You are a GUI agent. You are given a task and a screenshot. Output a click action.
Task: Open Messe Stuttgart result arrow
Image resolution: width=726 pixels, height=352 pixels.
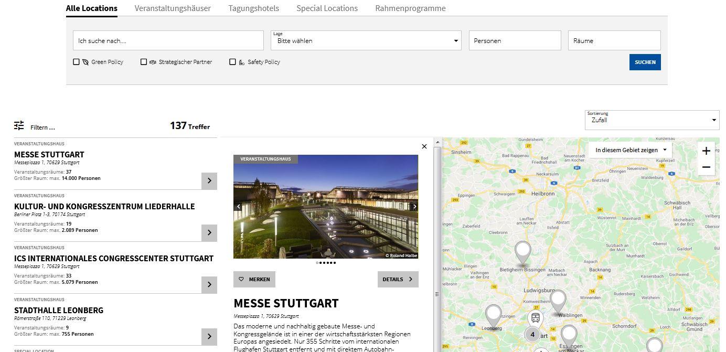tap(209, 181)
